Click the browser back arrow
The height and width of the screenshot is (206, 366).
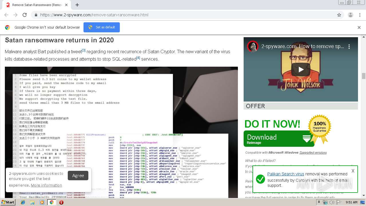6,15
